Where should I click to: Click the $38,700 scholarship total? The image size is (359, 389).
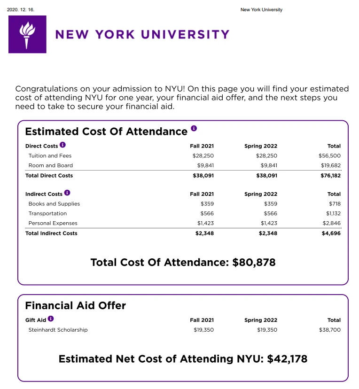point(330,330)
